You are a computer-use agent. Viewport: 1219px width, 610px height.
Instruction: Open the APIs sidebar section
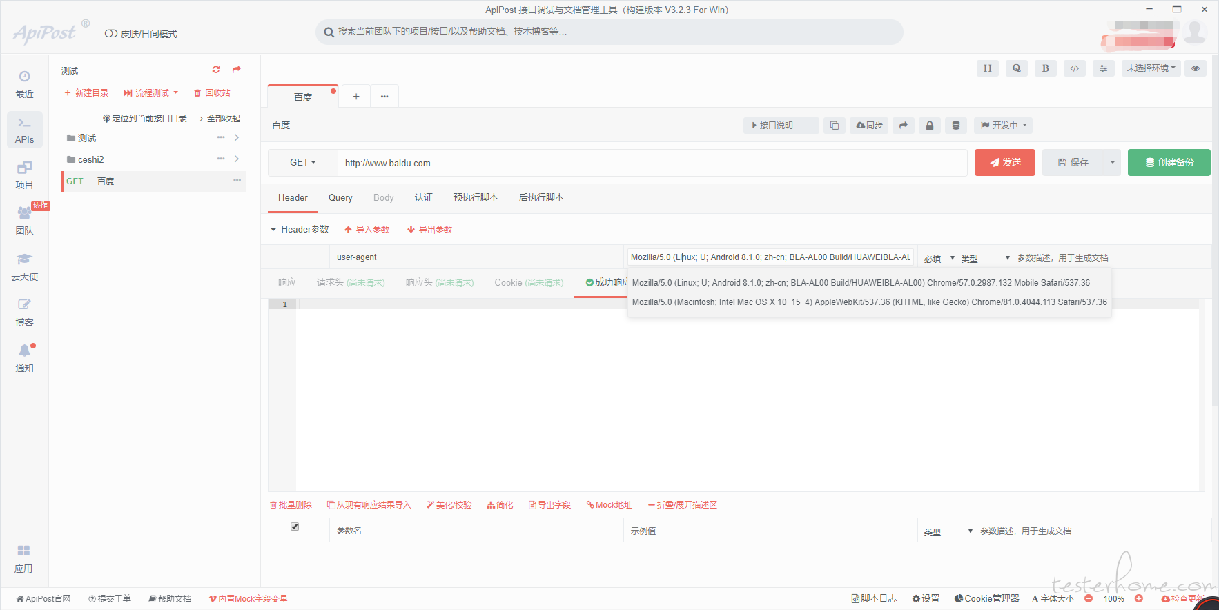24,130
